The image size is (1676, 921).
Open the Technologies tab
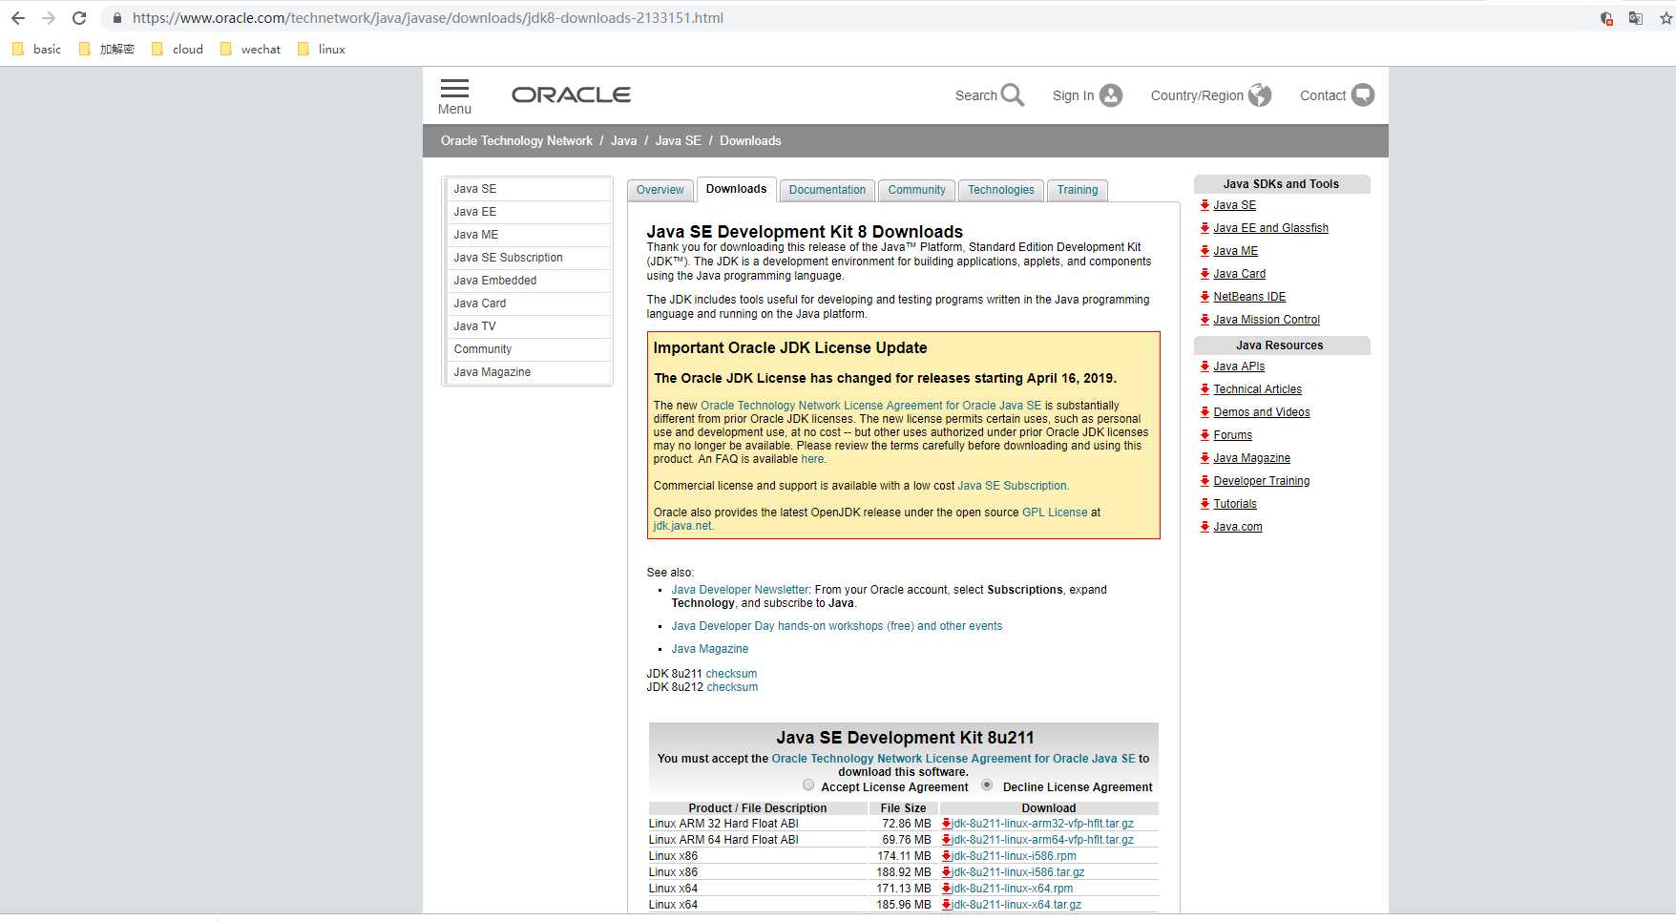tap(1001, 190)
